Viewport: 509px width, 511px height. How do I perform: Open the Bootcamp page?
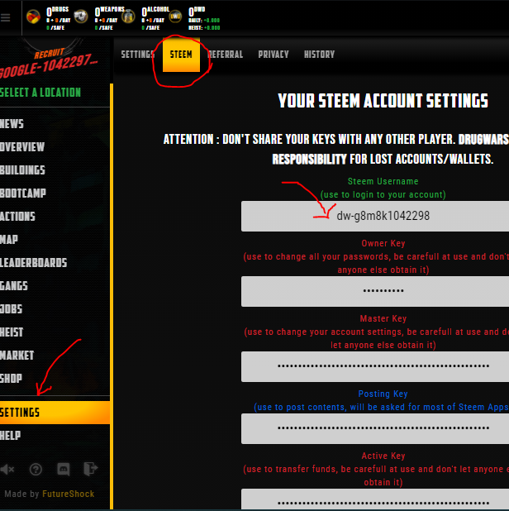point(23,193)
